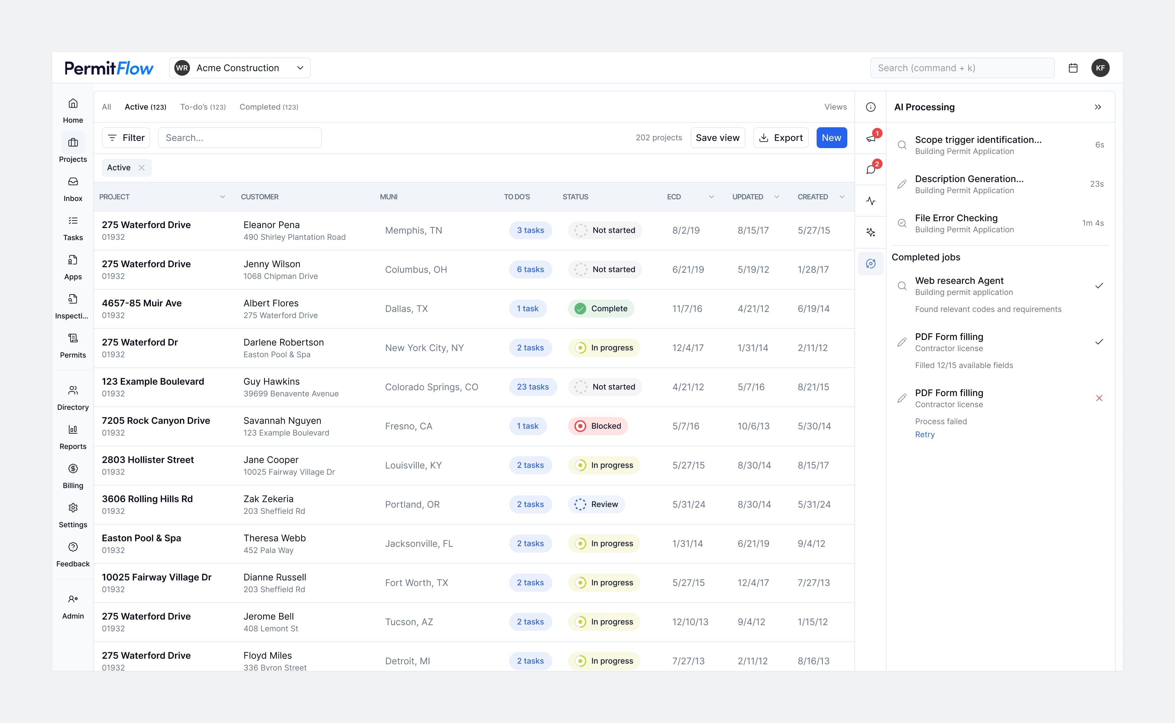View the activity feed pulse icon
Viewport: 1175px width, 723px height.
870,201
